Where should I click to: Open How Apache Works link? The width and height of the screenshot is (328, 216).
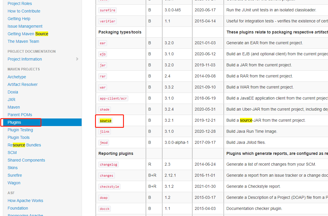tap(25, 201)
